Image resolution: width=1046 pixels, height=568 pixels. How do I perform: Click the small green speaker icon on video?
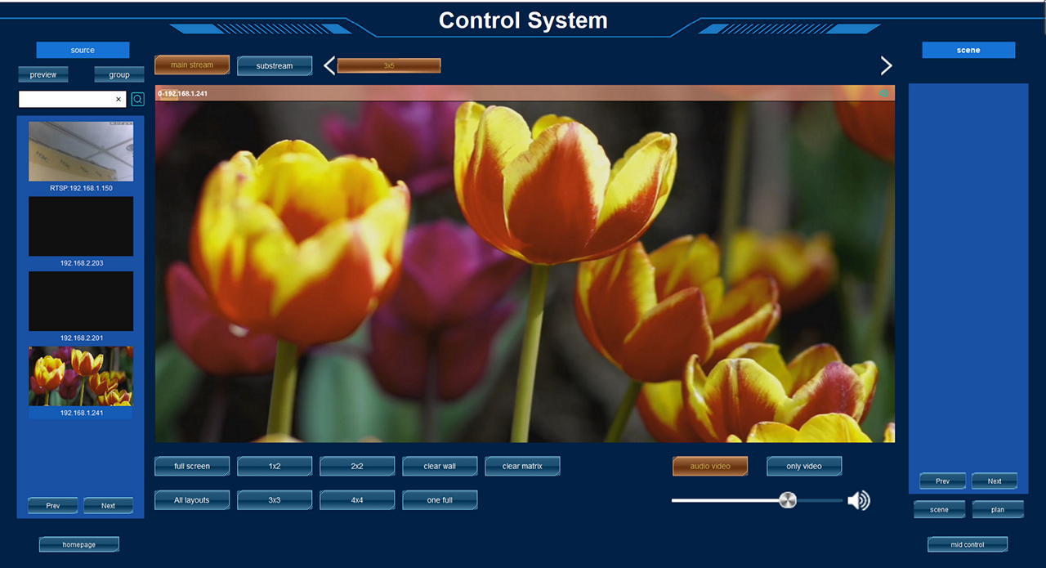[x=883, y=93]
